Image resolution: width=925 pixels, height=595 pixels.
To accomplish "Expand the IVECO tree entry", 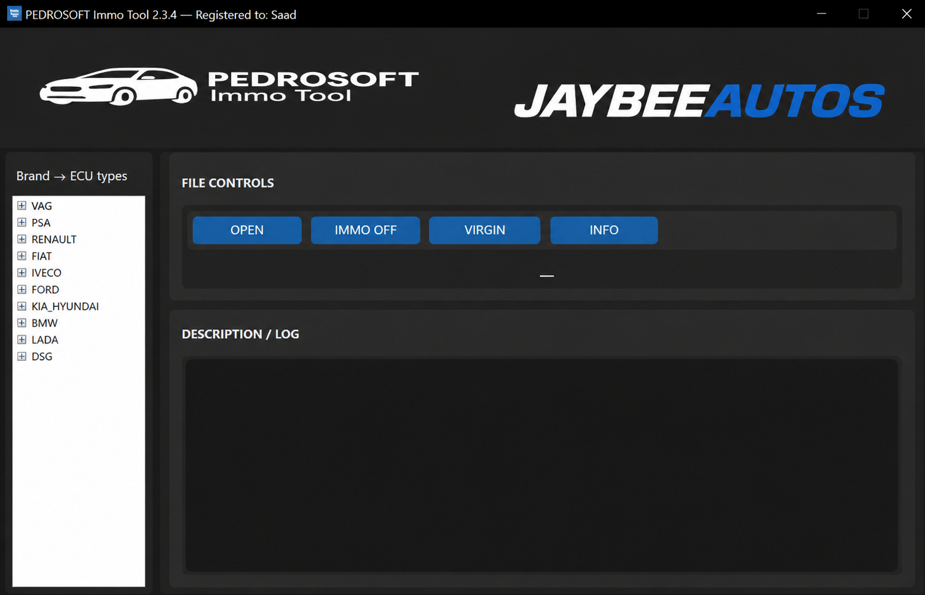I will (x=22, y=273).
